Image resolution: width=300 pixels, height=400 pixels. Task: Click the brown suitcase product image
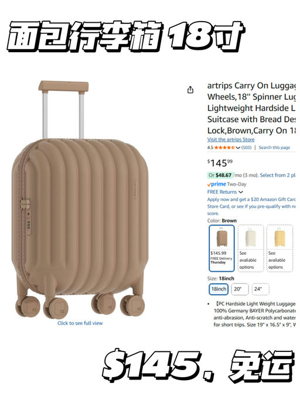(x=80, y=200)
